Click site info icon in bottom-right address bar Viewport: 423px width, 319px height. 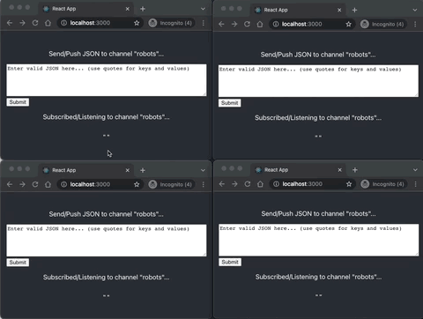pyautogui.click(x=276, y=184)
